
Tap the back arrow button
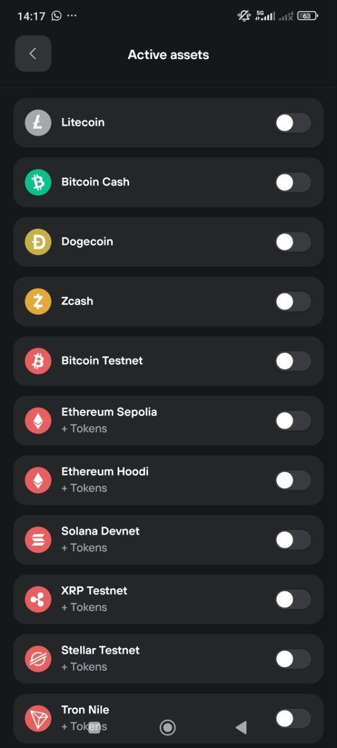tap(33, 54)
